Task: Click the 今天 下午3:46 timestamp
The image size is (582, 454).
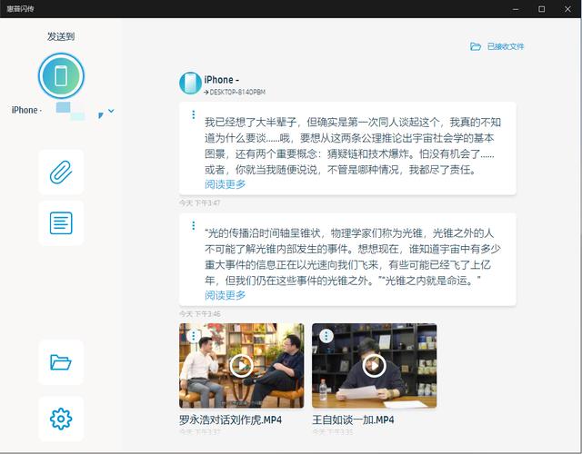Action: (200, 314)
